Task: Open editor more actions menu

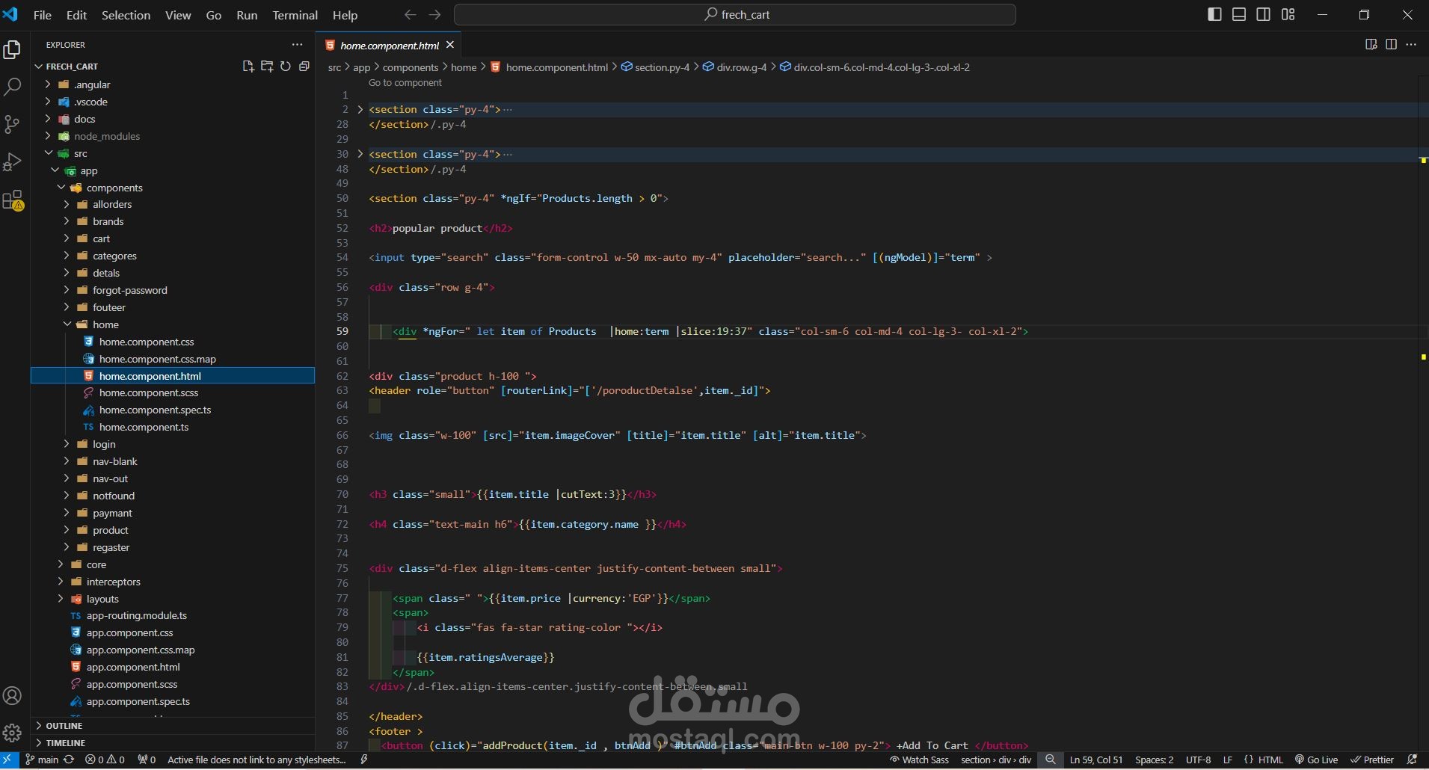Action: click(1411, 45)
